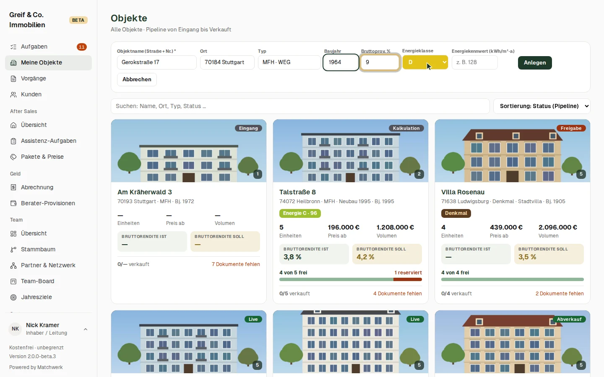
Task: Click the Berater-Provisionen wallet icon
Action: 13,204
